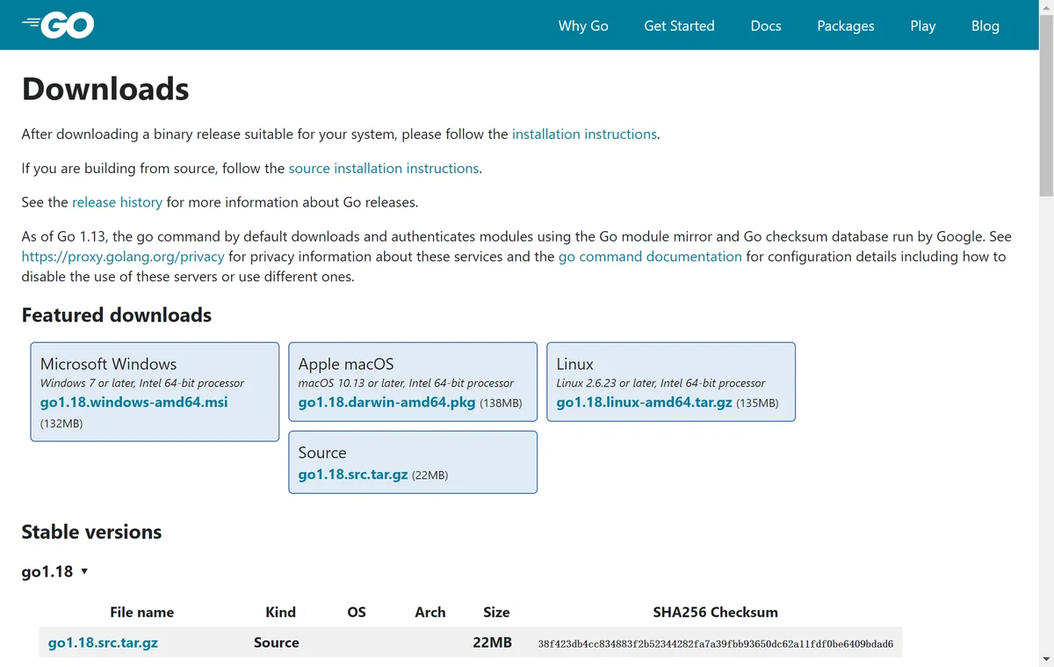
Task: Click the page's vertical scrollbar thumb
Action: click(1046, 104)
